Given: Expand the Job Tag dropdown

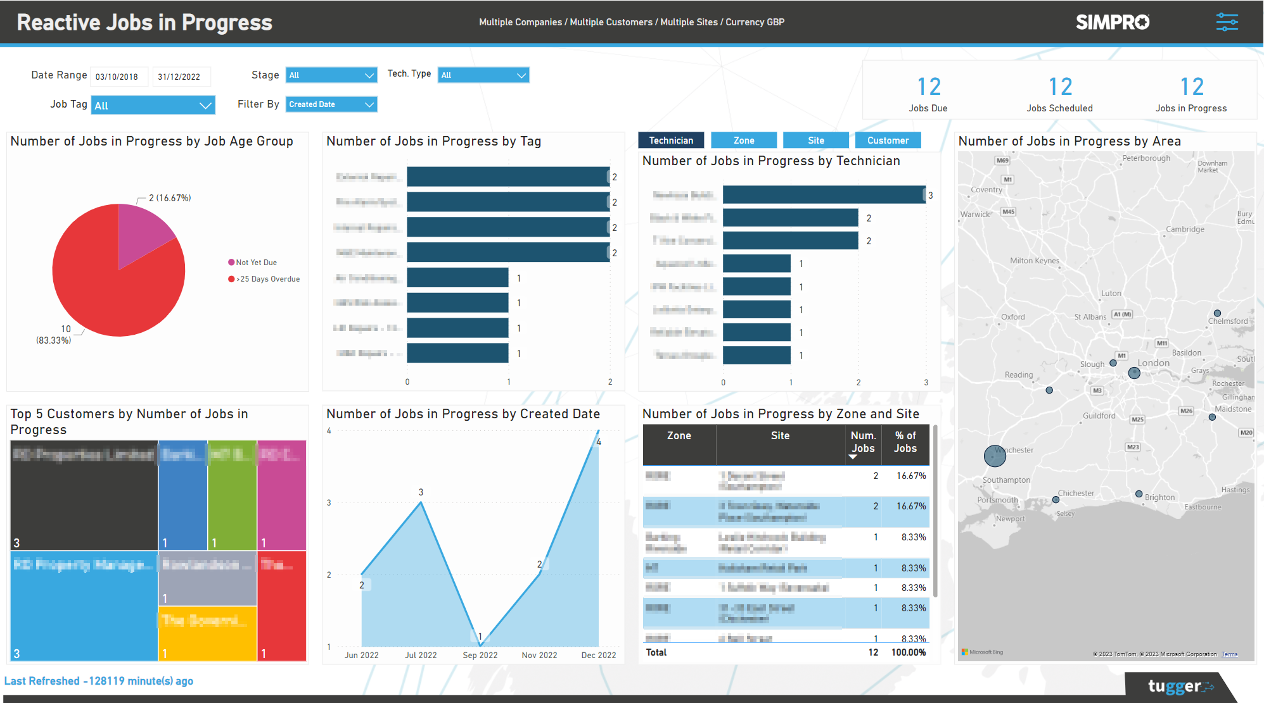Looking at the screenshot, I should 152,105.
